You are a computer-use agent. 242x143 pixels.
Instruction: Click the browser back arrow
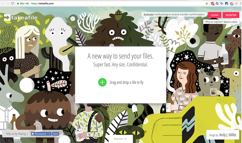(x=3, y=3)
